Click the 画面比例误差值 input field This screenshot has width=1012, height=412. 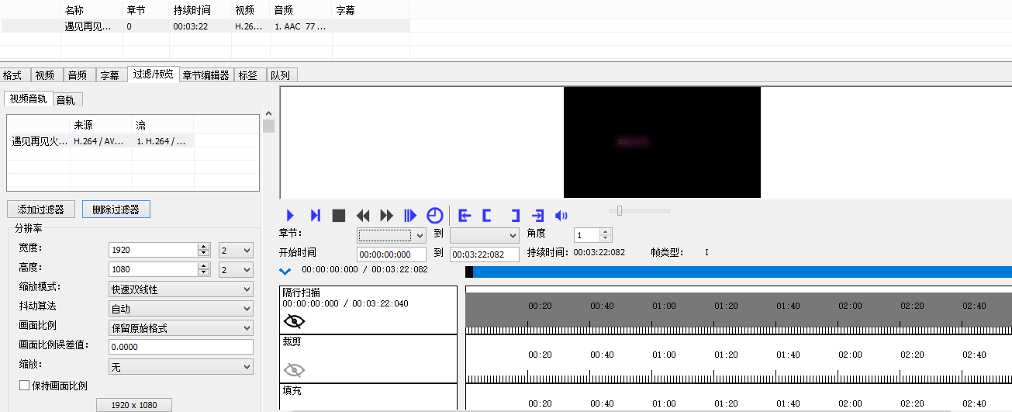point(181,347)
